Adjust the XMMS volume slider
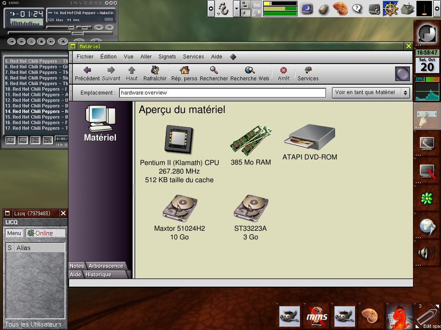Screen dimensions: 441x330 coord(60,27)
